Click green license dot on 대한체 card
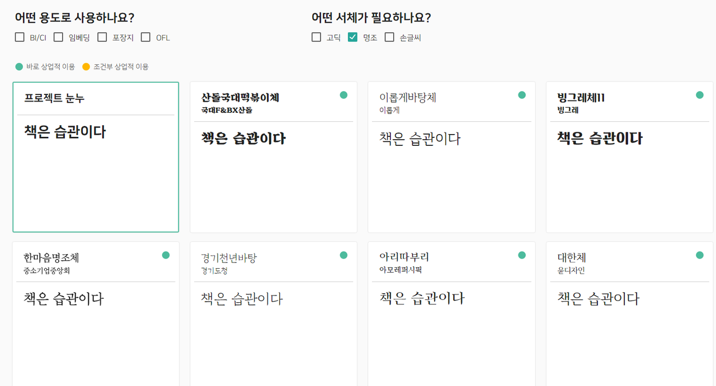The height and width of the screenshot is (386, 716). click(700, 255)
